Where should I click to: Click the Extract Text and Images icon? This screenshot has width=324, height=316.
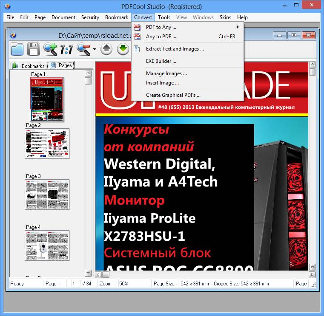pos(137,49)
